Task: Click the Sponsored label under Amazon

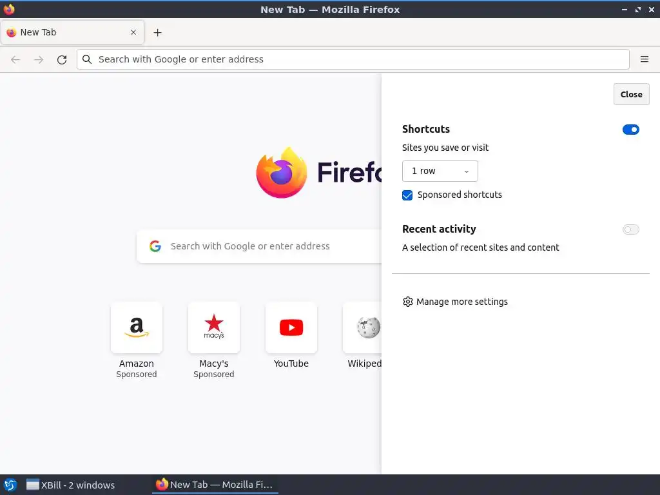Action: tap(137, 374)
